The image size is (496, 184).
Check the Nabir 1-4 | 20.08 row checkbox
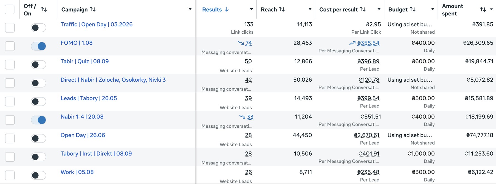point(10,120)
